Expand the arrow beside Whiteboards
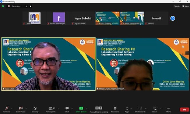 tap(146, 108)
